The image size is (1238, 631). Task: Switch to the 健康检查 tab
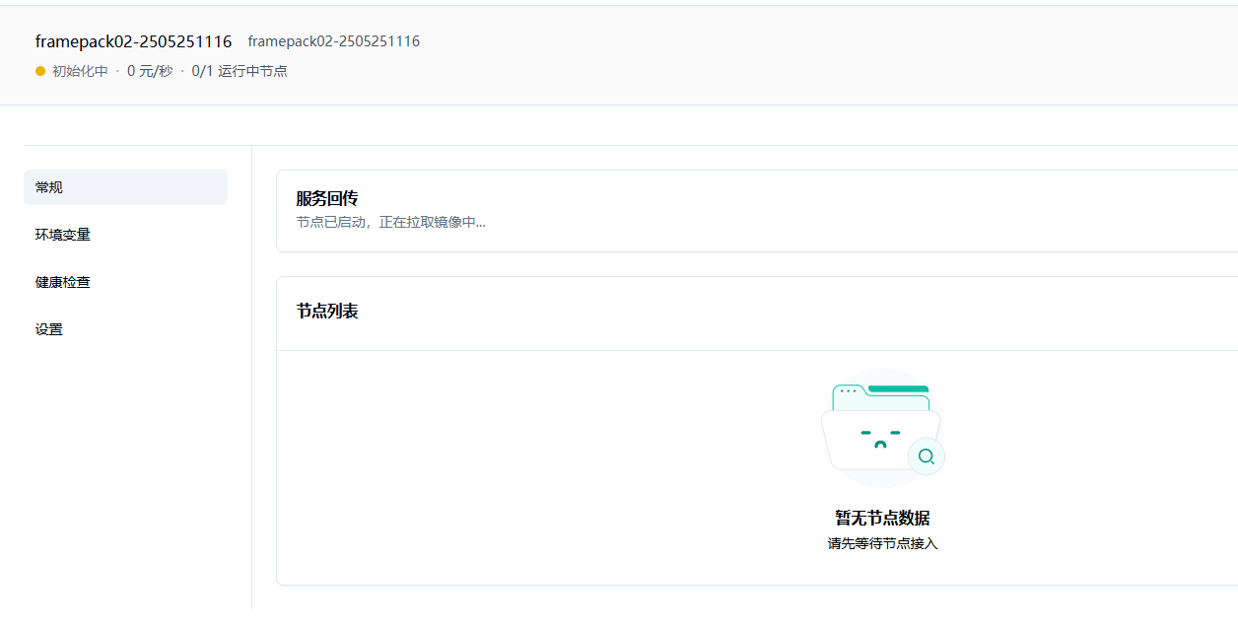[x=63, y=282]
